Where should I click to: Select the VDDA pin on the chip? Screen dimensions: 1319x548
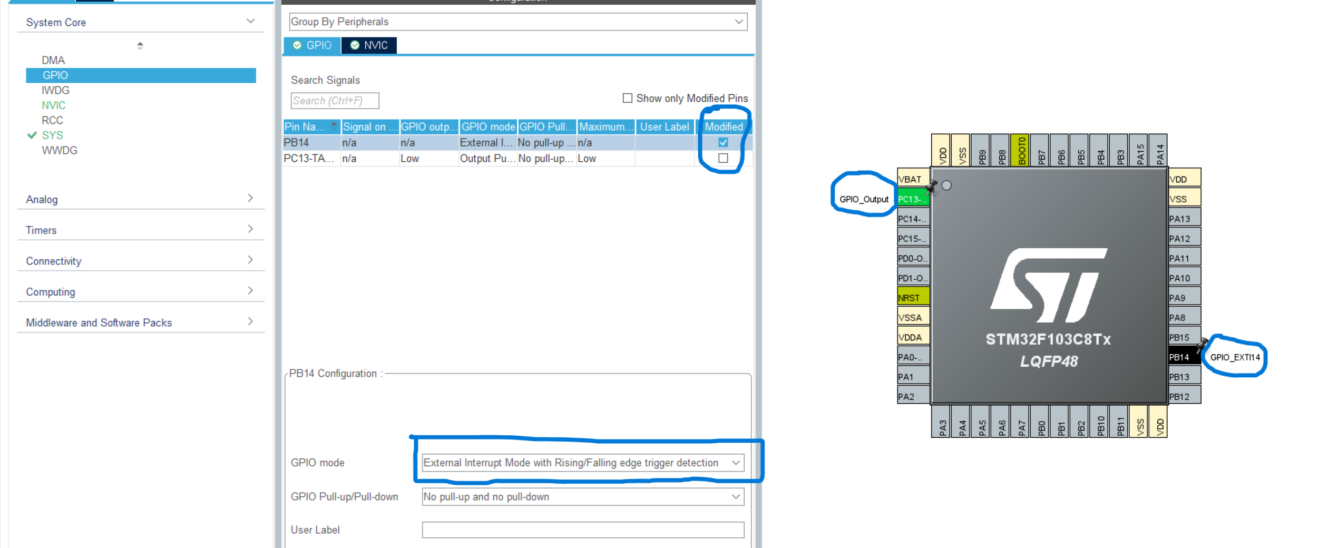point(913,337)
